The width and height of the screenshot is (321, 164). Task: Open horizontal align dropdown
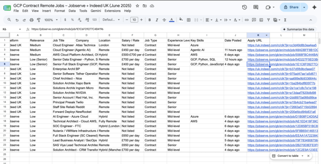(x=209, y=20)
